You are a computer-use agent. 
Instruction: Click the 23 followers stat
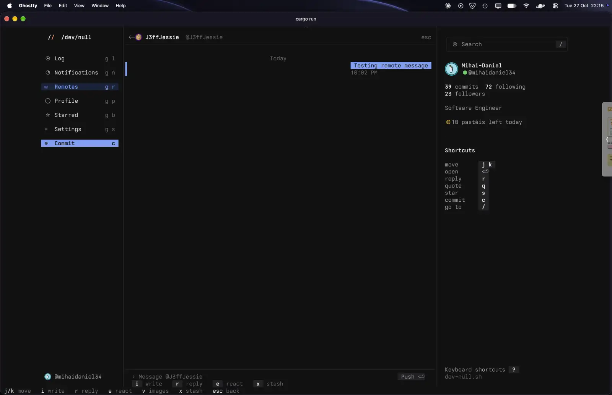tap(465, 94)
